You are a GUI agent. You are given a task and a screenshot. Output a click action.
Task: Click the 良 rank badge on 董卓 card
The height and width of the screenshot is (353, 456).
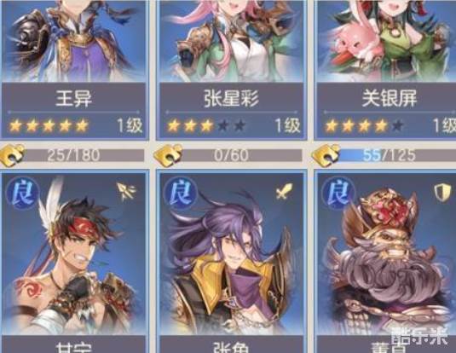pyautogui.click(x=338, y=193)
